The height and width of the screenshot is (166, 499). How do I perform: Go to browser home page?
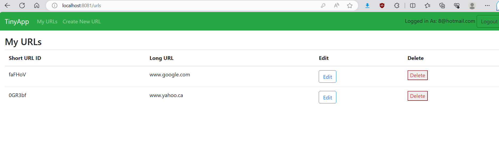click(37, 5)
